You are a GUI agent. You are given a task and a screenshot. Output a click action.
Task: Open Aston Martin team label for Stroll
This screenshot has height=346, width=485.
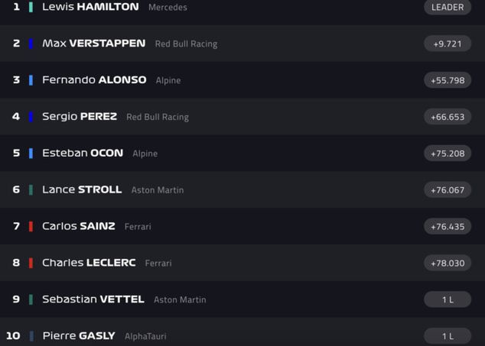(158, 190)
